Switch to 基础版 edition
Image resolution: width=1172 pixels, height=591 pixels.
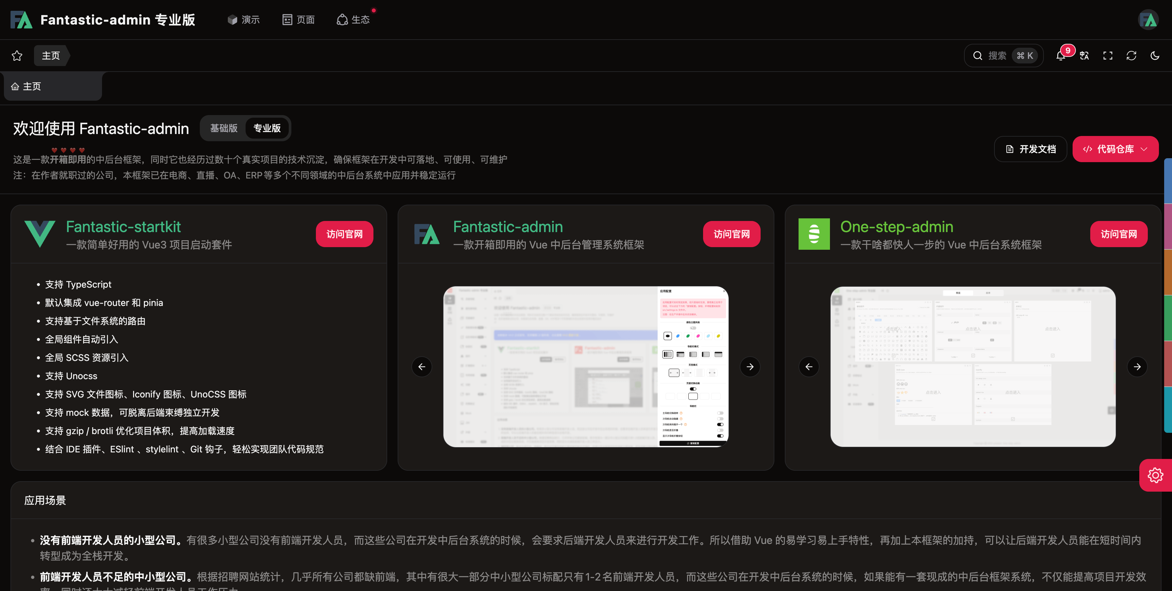click(x=223, y=128)
